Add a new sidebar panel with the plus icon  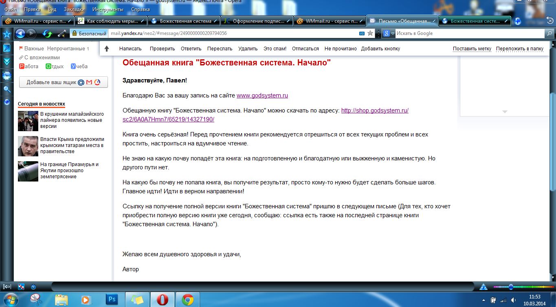[7, 102]
